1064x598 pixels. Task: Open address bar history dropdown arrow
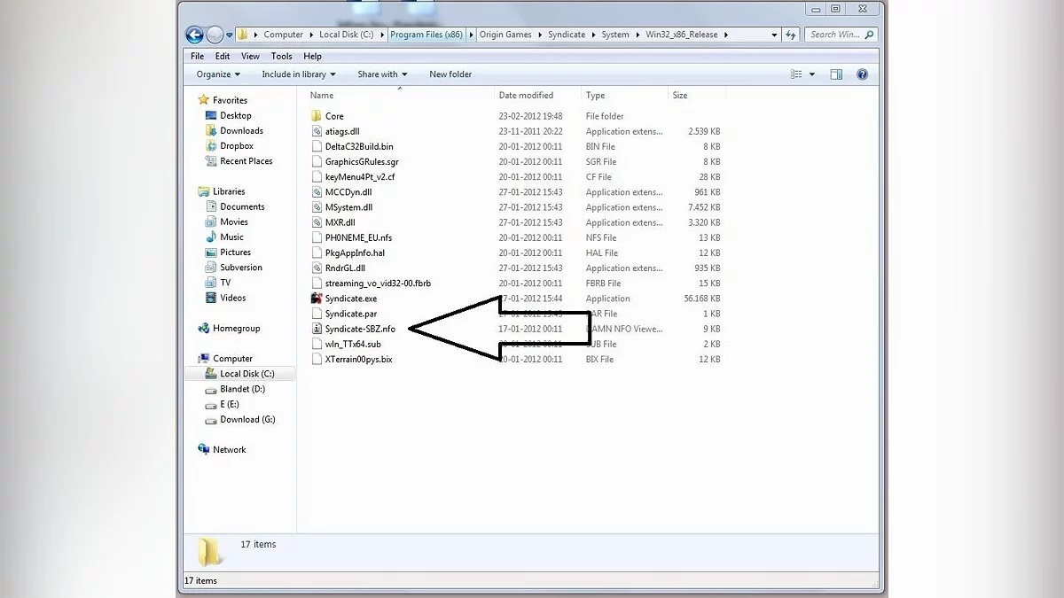[774, 35]
